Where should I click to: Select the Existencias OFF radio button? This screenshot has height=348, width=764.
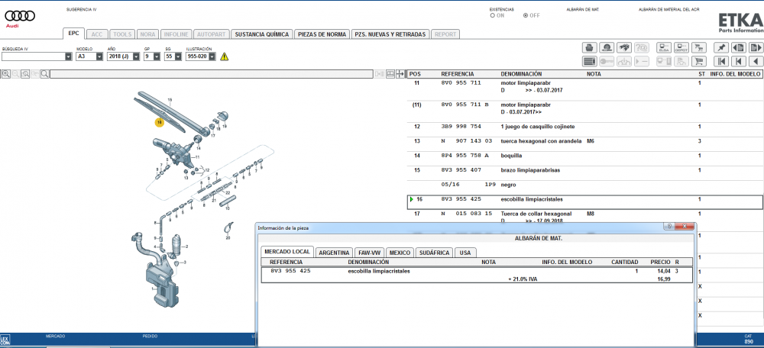coord(526,15)
